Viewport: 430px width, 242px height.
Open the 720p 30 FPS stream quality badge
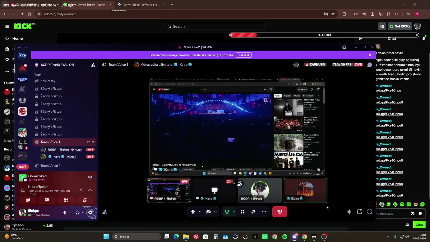342,65
